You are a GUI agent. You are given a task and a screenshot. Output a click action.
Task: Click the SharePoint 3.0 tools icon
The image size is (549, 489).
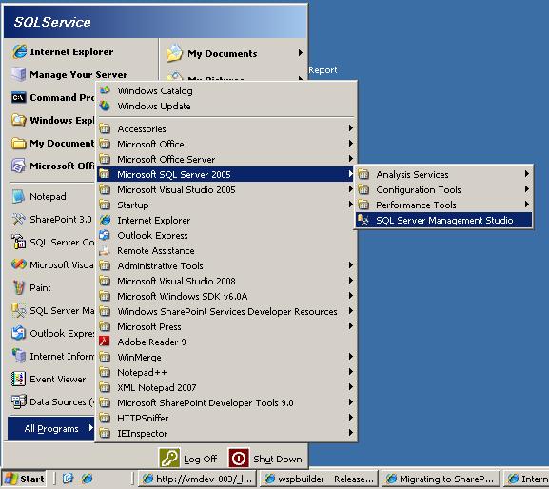[x=18, y=219]
